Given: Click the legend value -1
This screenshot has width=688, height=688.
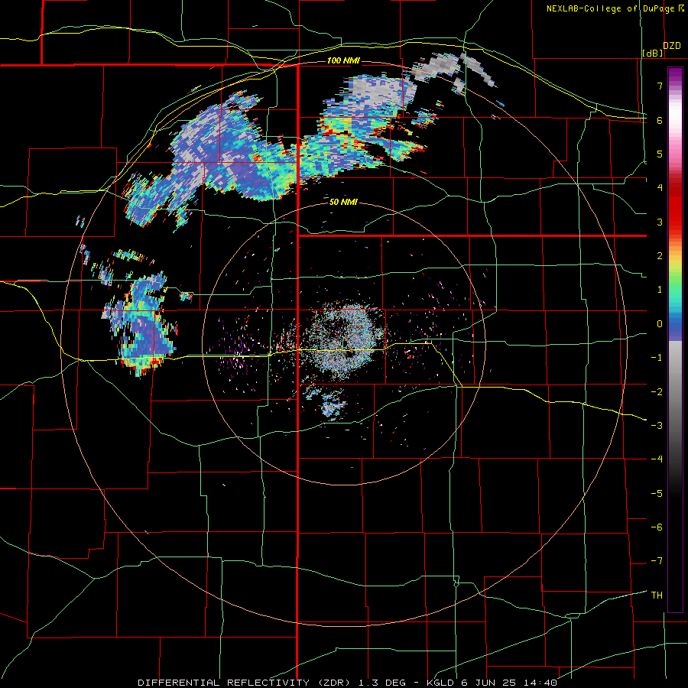Looking at the screenshot, I should (x=657, y=358).
